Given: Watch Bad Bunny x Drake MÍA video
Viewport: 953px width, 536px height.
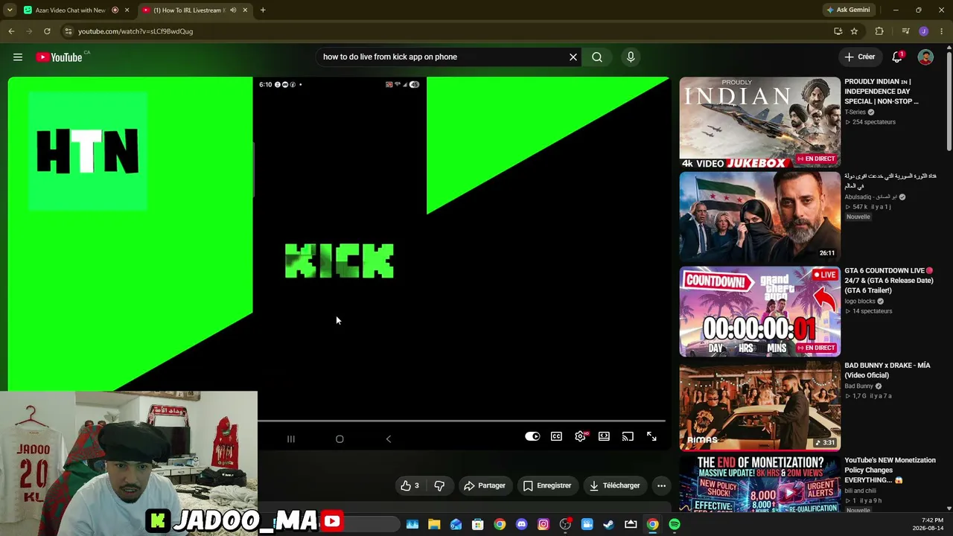Looking at the screenshot, I should pos(759,406).
